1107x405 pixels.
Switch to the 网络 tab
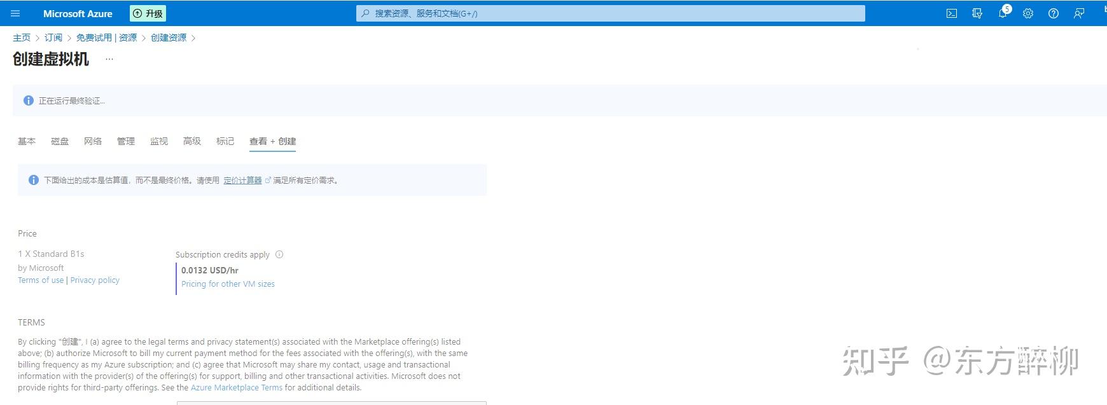[x=93, y=141]
